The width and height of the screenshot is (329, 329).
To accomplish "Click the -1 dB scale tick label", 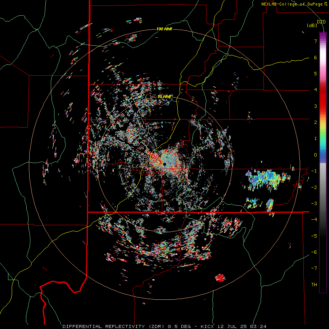I will (x=314, y=171).
